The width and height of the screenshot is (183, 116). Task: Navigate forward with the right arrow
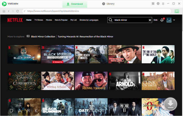[x=13, y=11]
